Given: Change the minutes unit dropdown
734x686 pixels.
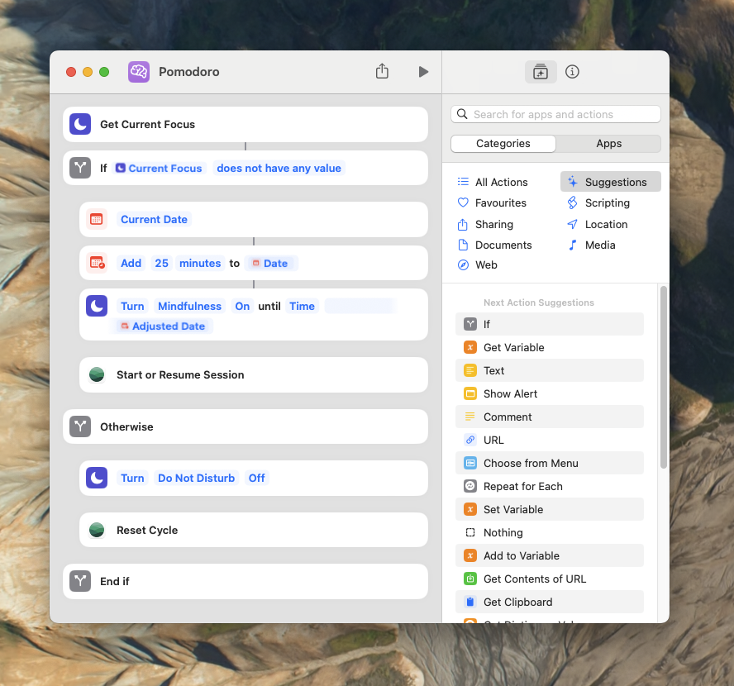Looking at the screenshot, I should (x=200, y=263).
